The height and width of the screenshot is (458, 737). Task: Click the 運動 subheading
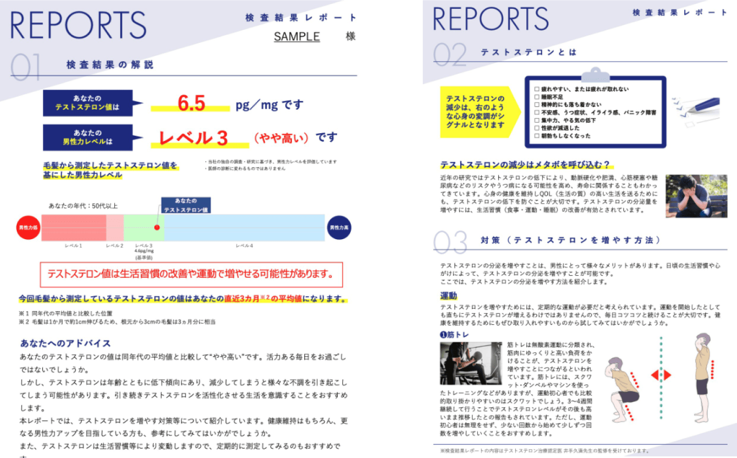448,296
